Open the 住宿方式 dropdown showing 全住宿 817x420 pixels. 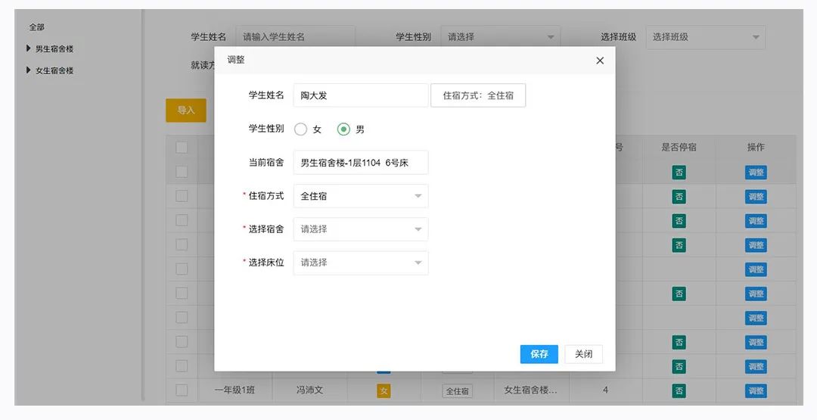pos(360,196)
